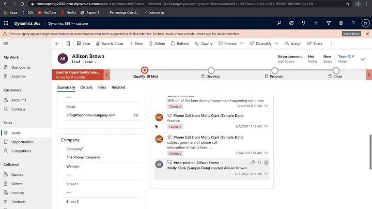The height and width of the screenshot is (209, 372).
Task: Reload the page in the browser
Action: coord(22,4)
